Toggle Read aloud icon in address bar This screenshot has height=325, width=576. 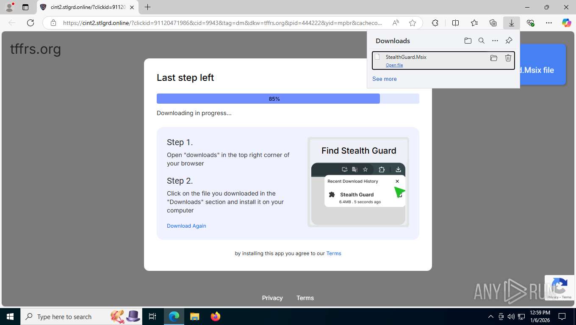coord(396,23)
